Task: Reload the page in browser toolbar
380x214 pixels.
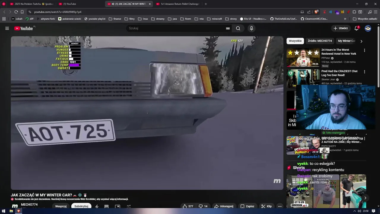Action: coord(16,12)
